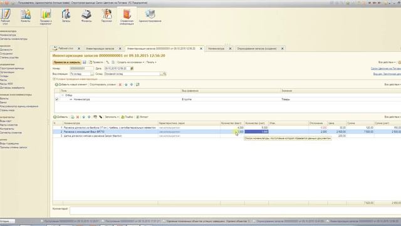This screenshot has width=401, height=226.
Task: Collapse the Отбор tree node
Action: pyautogui.click(x=63, y=95)
